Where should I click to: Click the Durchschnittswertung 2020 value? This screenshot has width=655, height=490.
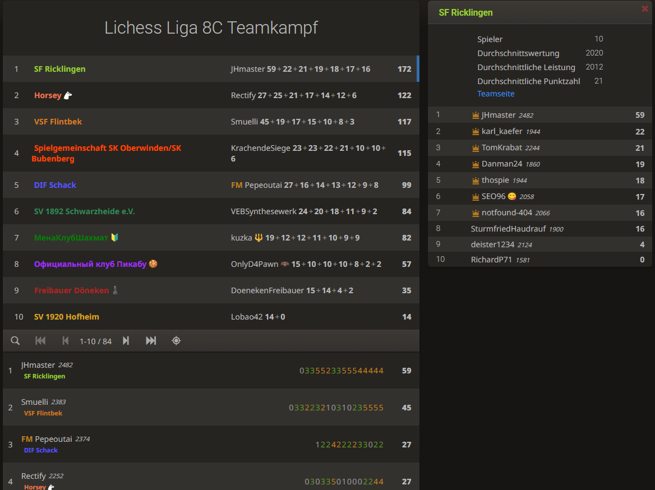coord(594,53)
